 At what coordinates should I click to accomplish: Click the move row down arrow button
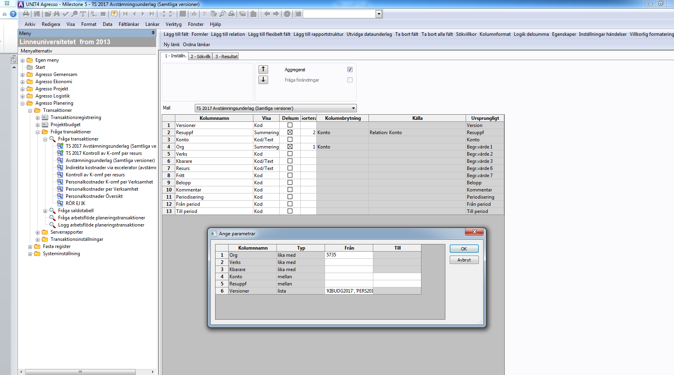click(263, 80)
